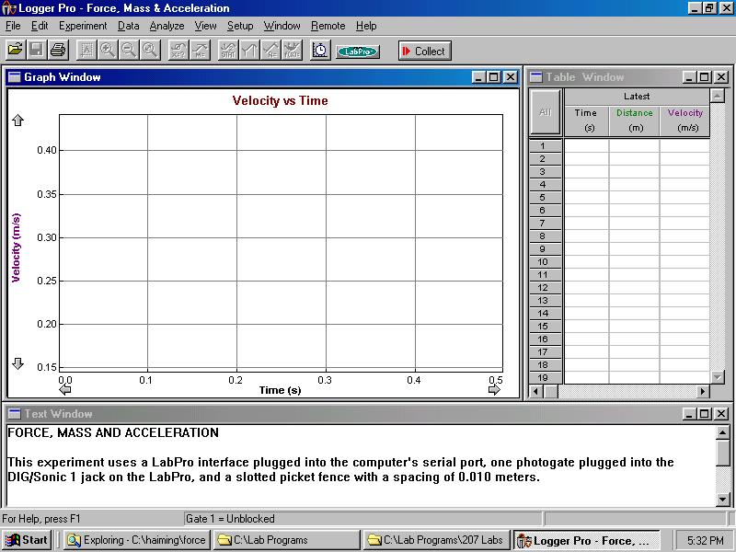736x552 pixels.
Task: Select row 10 header in the table
Action: tap(543, 262)
